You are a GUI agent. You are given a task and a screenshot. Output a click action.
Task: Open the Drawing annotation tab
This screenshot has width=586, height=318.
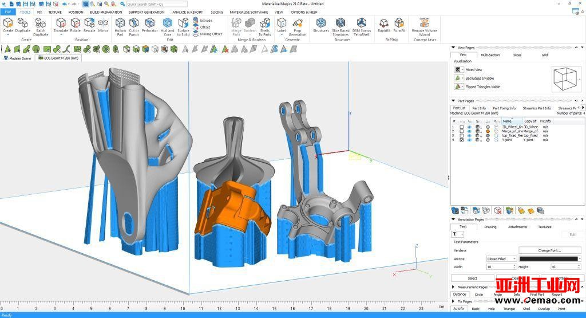(490, 227)
